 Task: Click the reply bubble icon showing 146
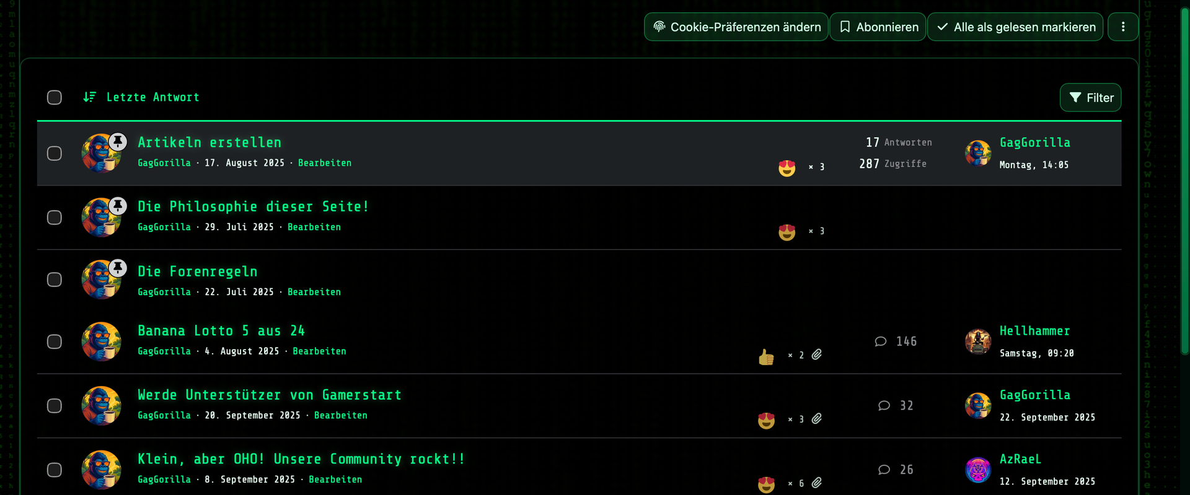pyautogui.click(x=881, y=342)
